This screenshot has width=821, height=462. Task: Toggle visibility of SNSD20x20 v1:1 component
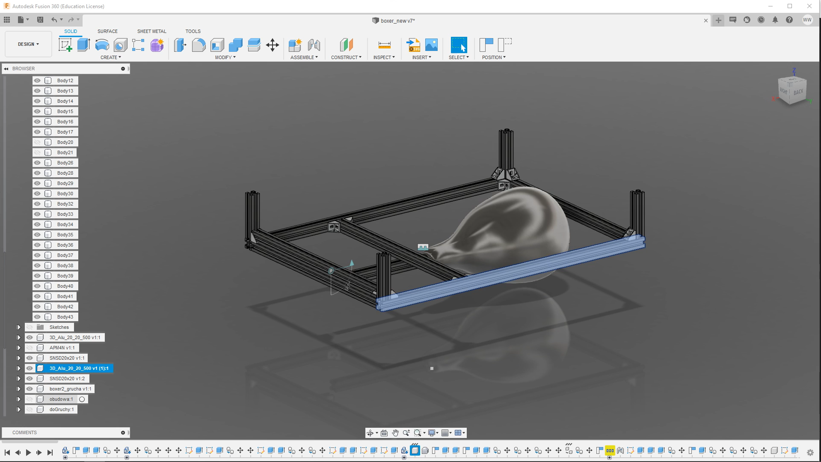coord(30,358)
